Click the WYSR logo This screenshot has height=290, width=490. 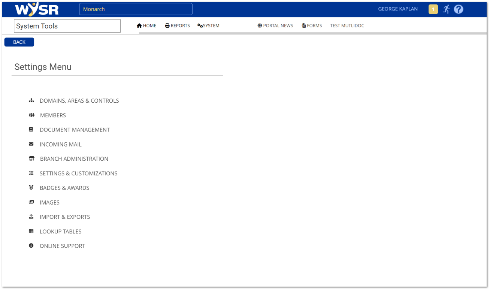[x=36, y=9]
